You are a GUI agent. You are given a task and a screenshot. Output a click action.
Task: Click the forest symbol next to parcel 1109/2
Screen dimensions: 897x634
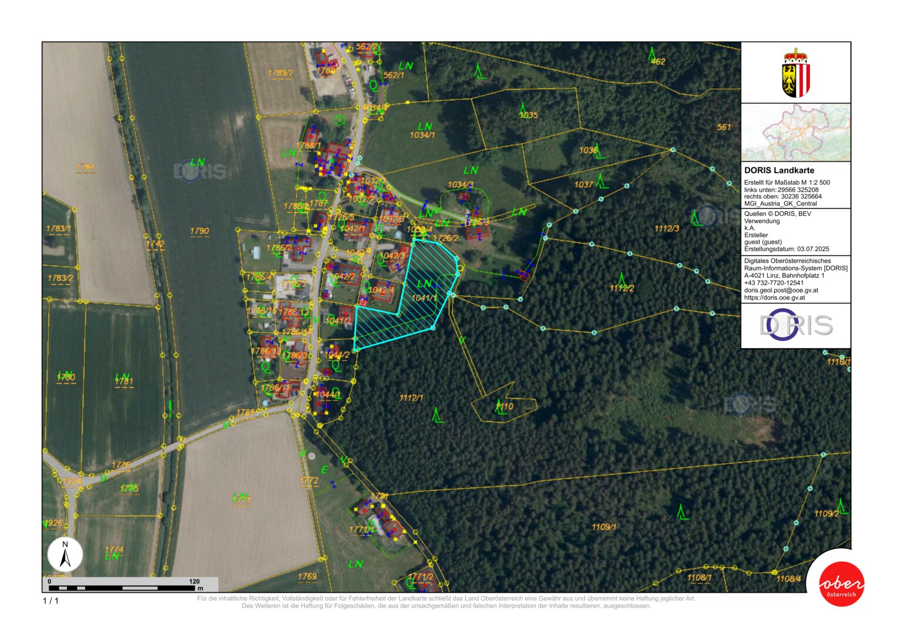coord(842,506)
